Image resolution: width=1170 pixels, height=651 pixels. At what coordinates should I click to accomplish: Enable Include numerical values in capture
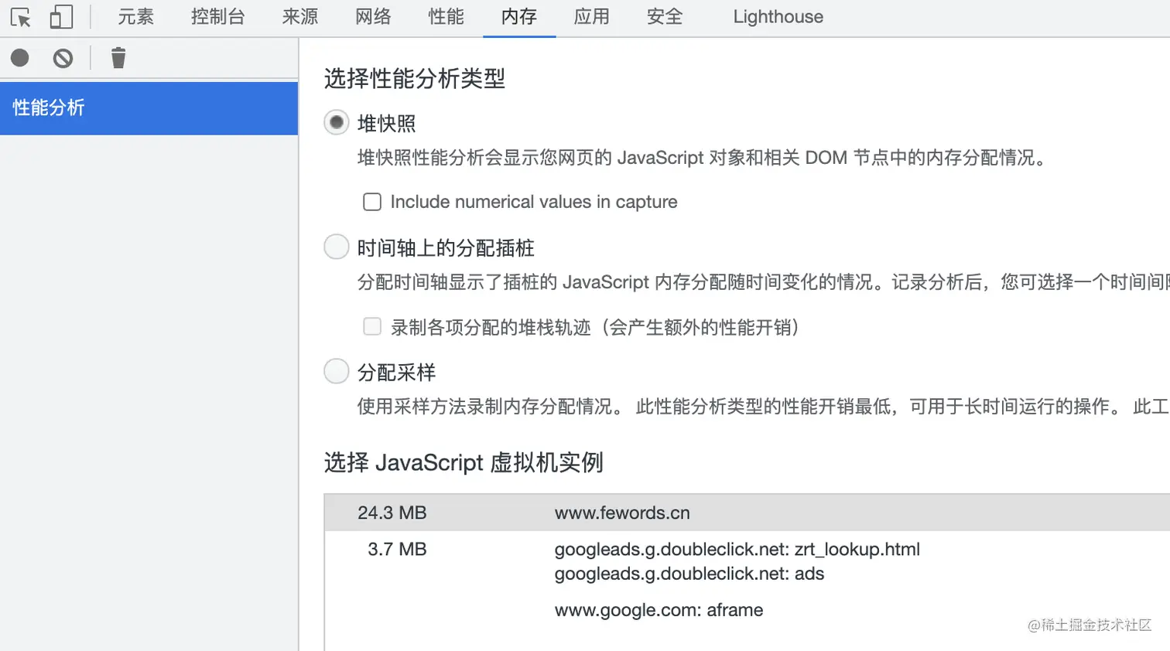point(371,202)
